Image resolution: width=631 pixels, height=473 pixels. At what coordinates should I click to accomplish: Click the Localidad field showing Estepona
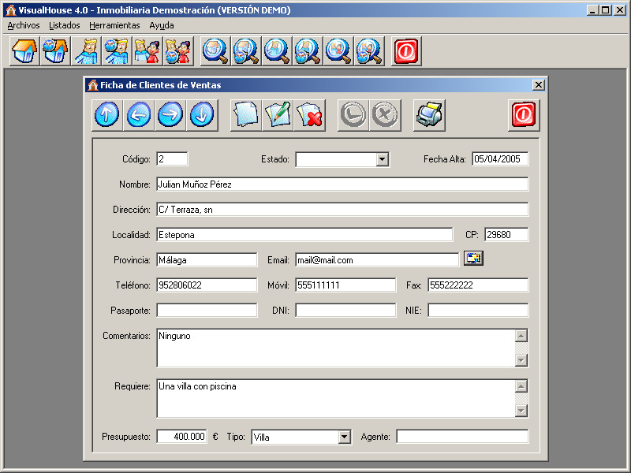tap(304, 234)
